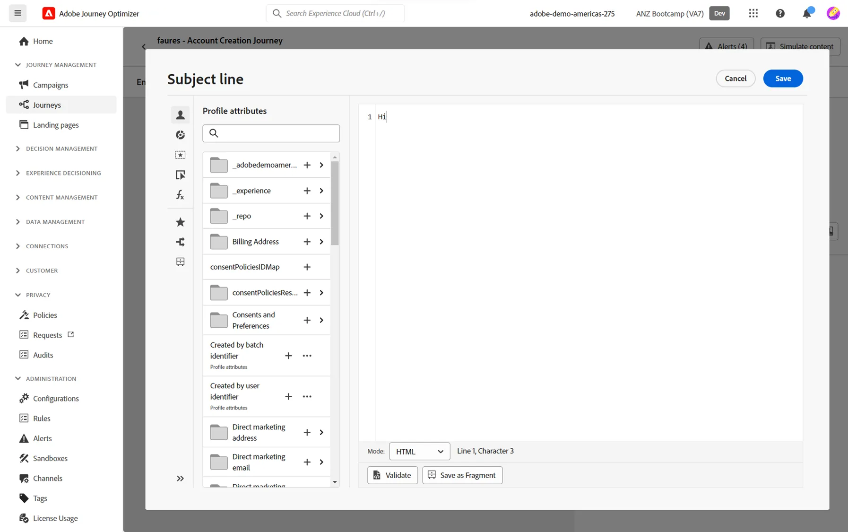Add Created by batch identifier attribute
Screen dimensions: 848x532
pyautogui.click(x=288, y=356)
